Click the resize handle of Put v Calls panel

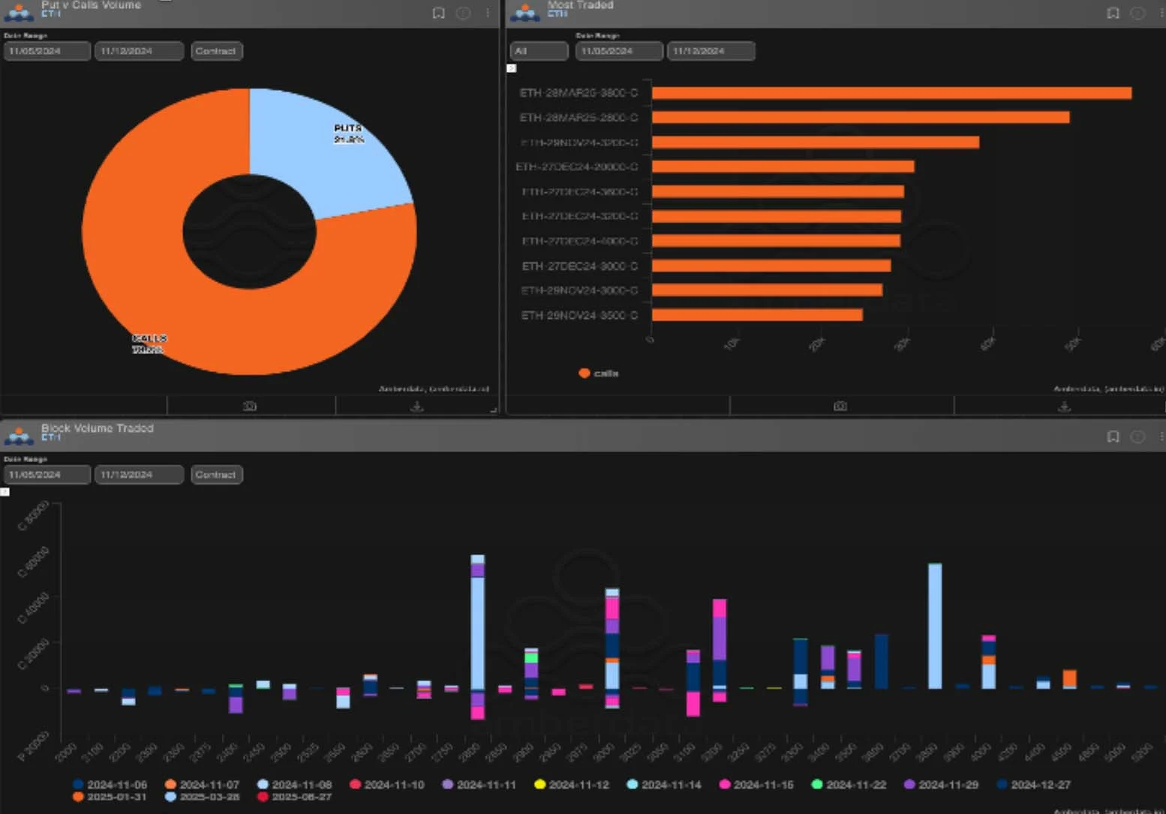click(x=494, y=410)
